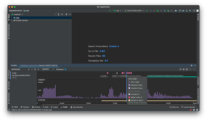Click the Profile app gauge icon
Viewport: 207px width, 121px height.
pyautogui.click(x=164, y=11)
